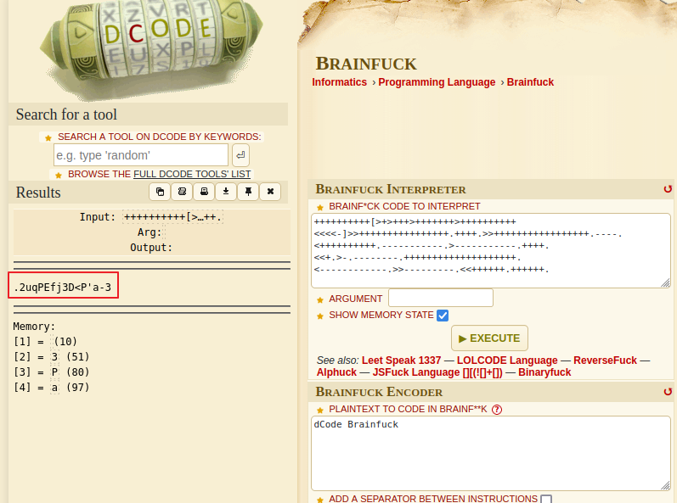The height and width of the screenshot is (503, 677).
Task: Toggle Show Memory State checkbox
Action: pos(443,316)
